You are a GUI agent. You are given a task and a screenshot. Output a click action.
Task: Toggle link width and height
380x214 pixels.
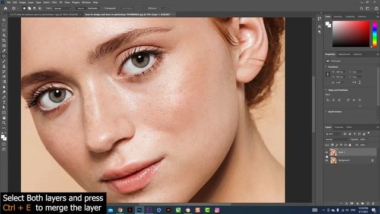(328, 74)
